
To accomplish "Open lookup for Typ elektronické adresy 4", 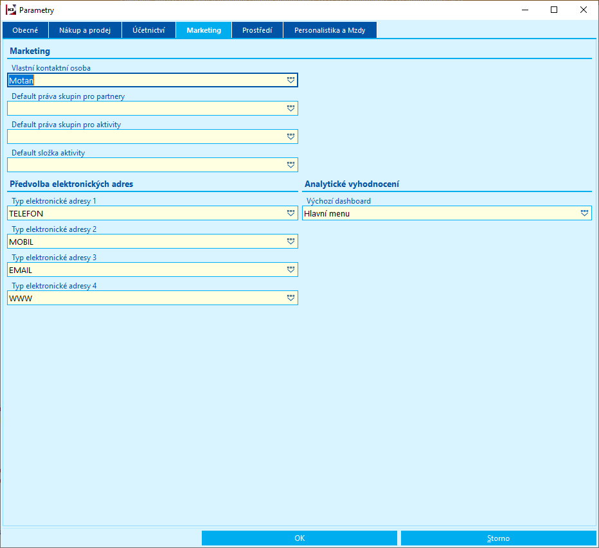I will click(x=291, y=298).
